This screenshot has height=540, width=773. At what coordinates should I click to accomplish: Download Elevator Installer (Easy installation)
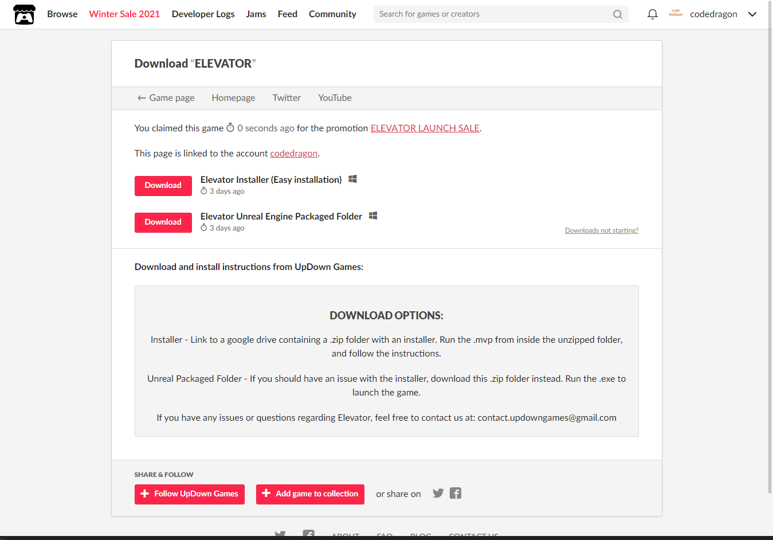pyautogui.click(x=163, y=186)
